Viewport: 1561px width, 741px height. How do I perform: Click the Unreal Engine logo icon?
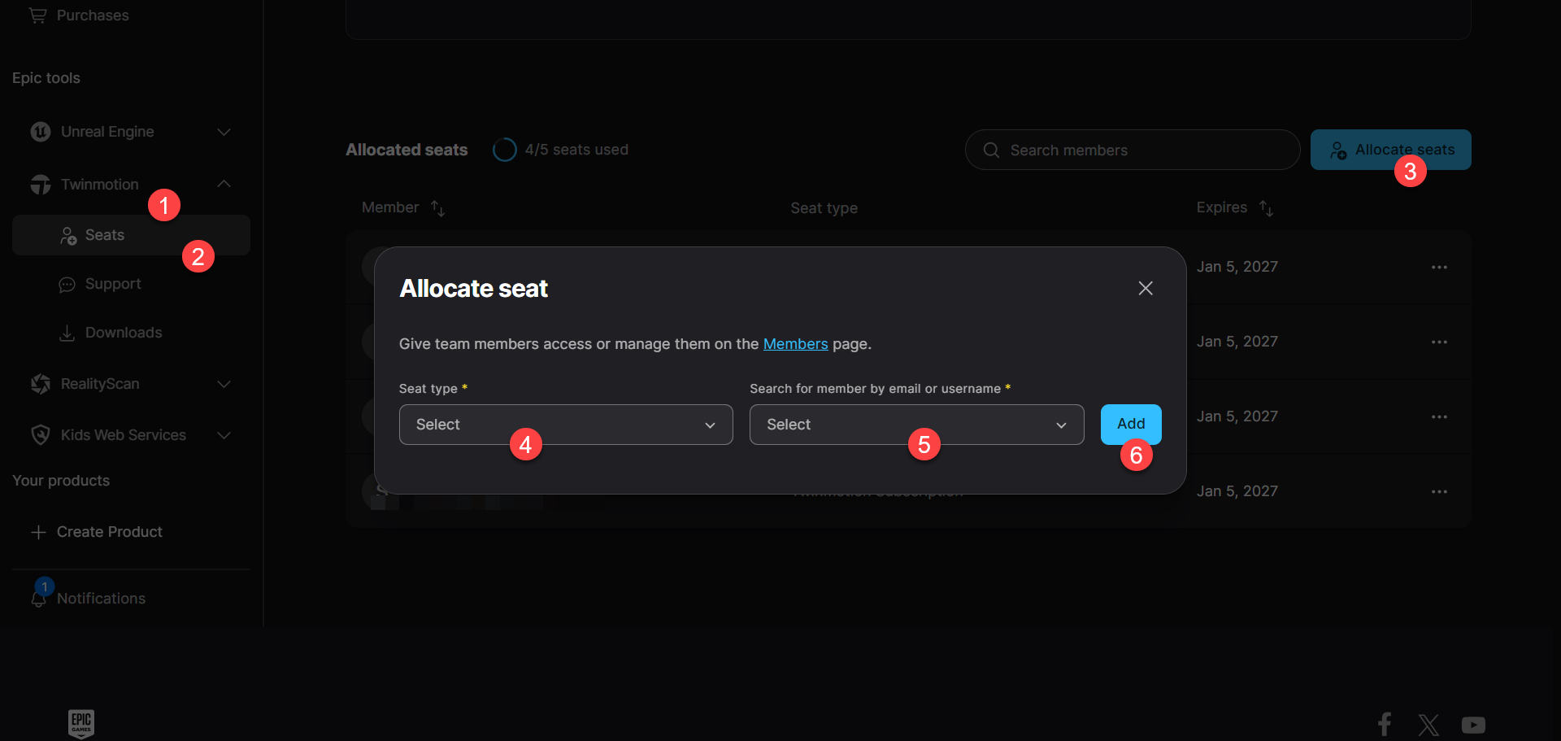coord(40,132)
